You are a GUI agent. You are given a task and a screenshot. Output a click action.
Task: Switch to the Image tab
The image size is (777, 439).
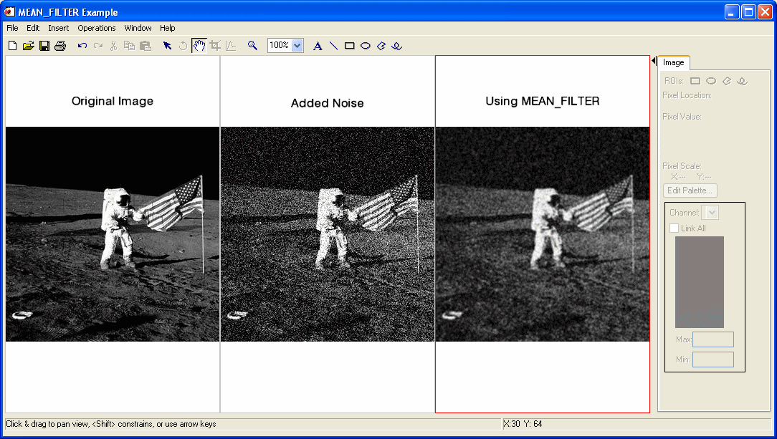coord(673,62)
